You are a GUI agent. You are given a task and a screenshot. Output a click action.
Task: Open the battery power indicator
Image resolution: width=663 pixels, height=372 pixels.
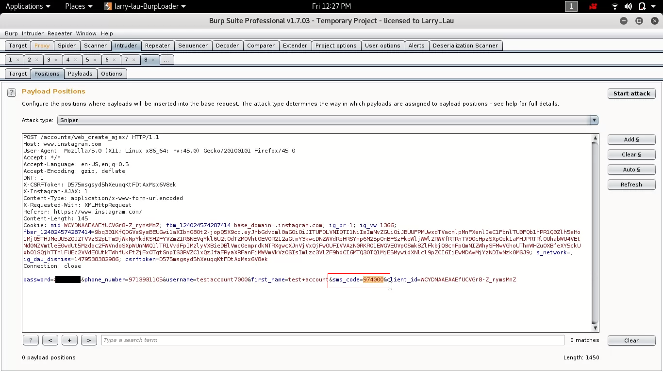click(642, 6)
